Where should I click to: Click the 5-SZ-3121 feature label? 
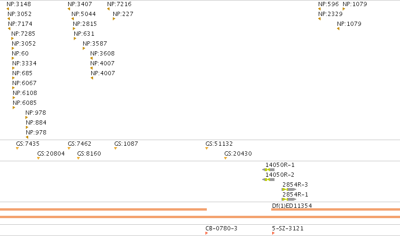point(288,228)
